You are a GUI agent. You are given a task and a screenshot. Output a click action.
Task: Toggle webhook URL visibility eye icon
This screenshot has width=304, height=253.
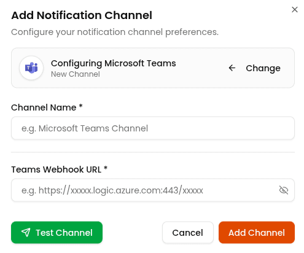pos(284,190)
